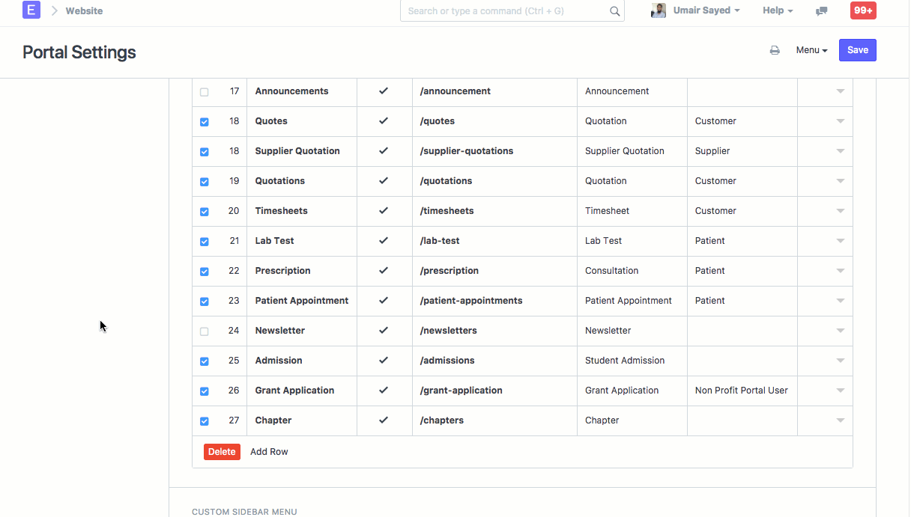Image resolution: width=911 pixels, height=517 pixels.
Task: Save the Portal Settings
Action: click(x=857, y=50)
